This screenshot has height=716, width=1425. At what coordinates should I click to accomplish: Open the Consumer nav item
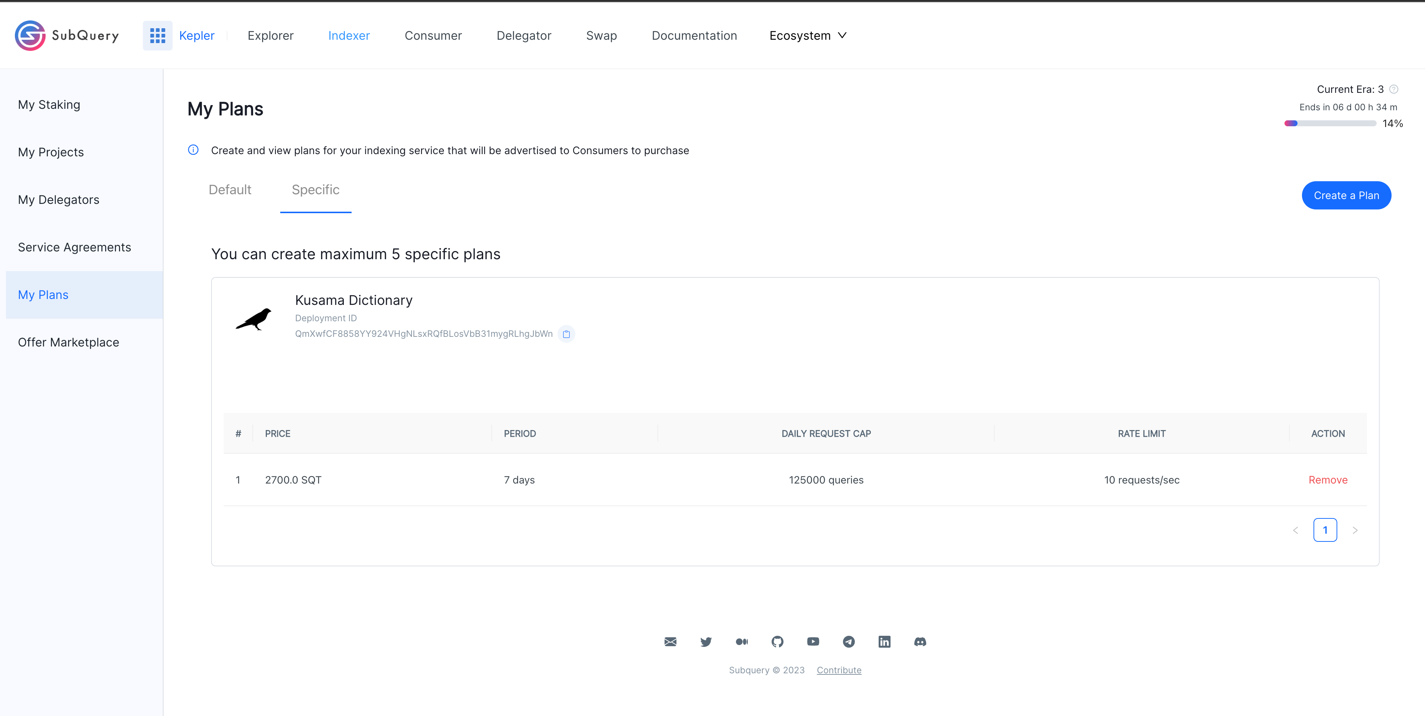[x=433, y=35]
